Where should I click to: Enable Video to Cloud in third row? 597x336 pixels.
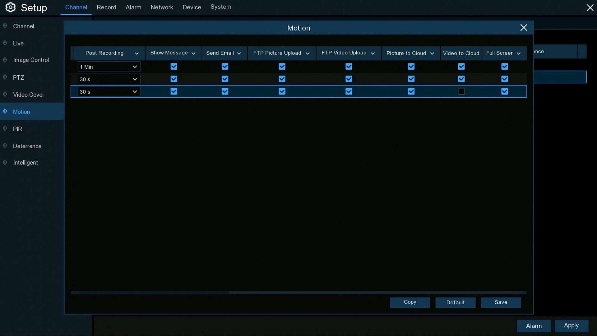coord(461,91)
